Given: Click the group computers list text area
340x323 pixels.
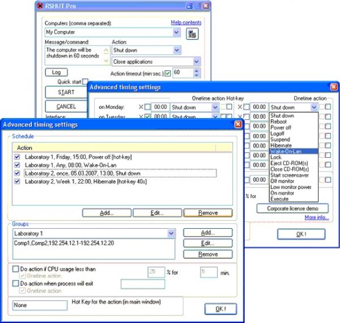Looking at the screenshot, I should pos(93,249).
